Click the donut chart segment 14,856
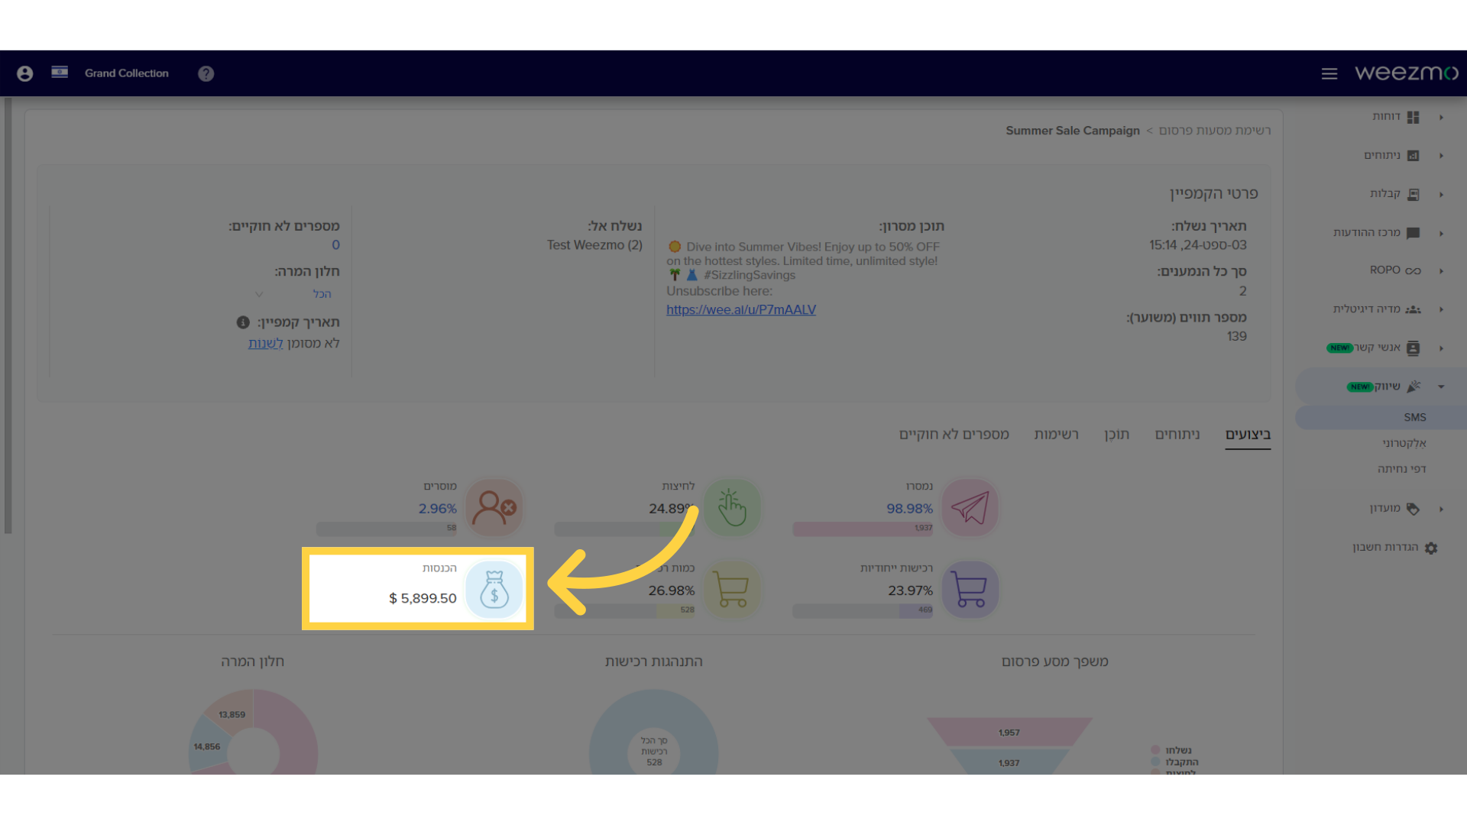This screenshot has width=1467, height=825. point(206,746)
